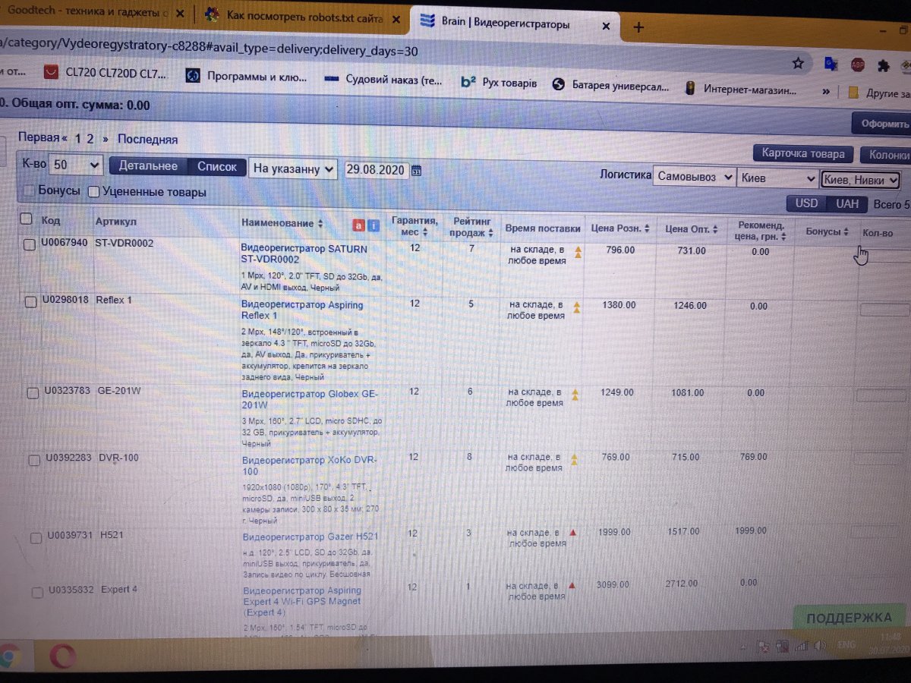Check the row U0392283 checkbox
This screenshot has width=911, height=683.
35,461
